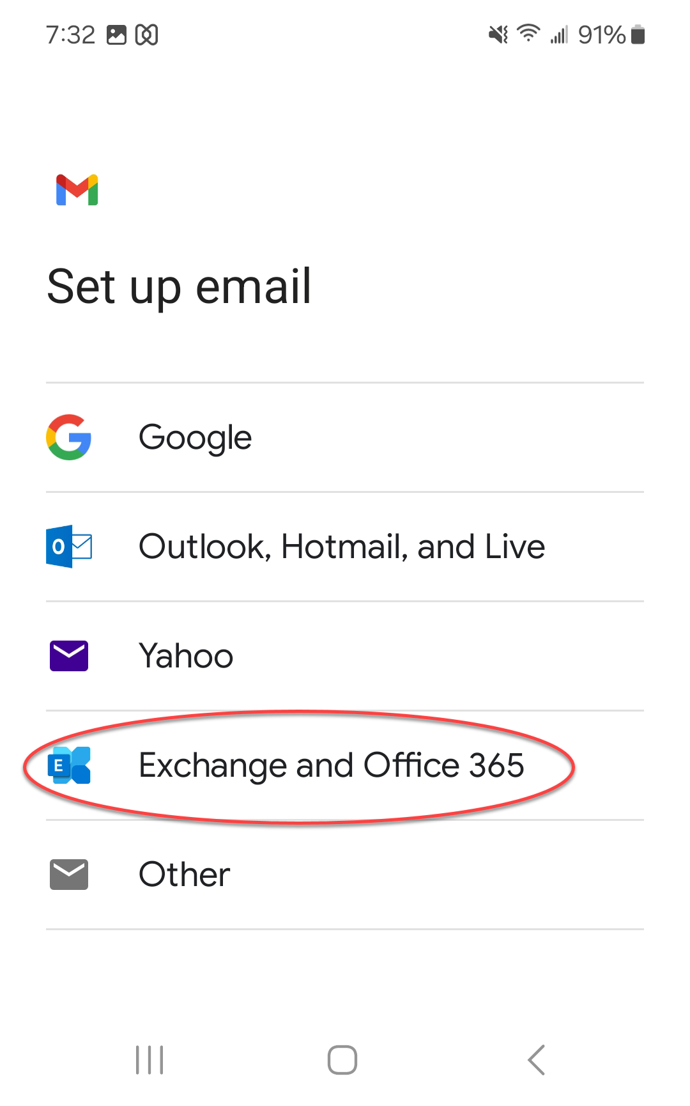Tap the Exchange blue E icon
The image size is (690, 1106).
[x=69, y=765]
